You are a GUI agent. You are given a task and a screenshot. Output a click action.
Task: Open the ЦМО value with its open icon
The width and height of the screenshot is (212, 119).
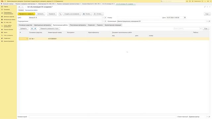tap(105, 18)
